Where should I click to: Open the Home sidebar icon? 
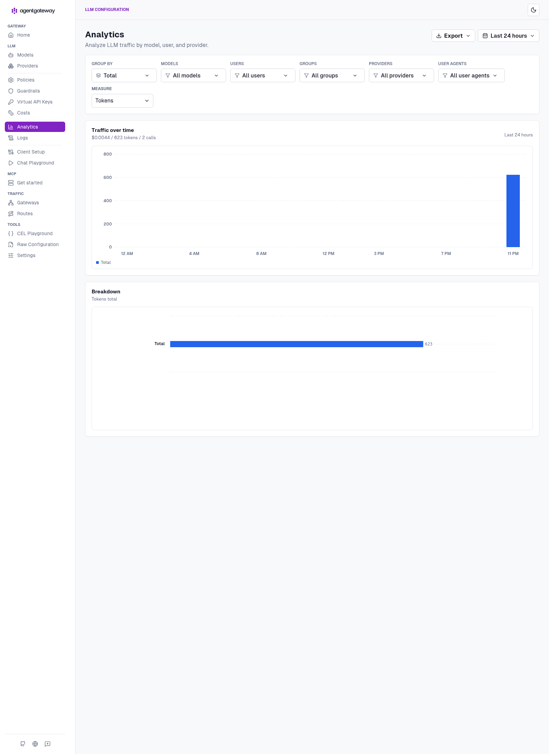(x=11, y=35)
